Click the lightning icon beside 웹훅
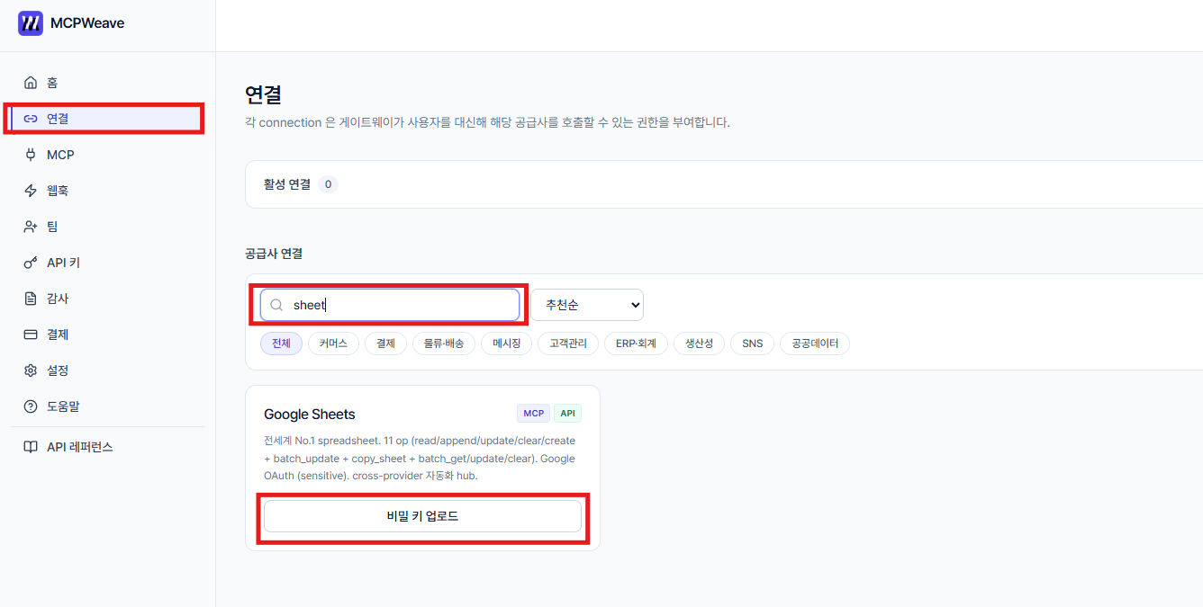The width and height of the screenshot is (1203, 607). (31, 191)
